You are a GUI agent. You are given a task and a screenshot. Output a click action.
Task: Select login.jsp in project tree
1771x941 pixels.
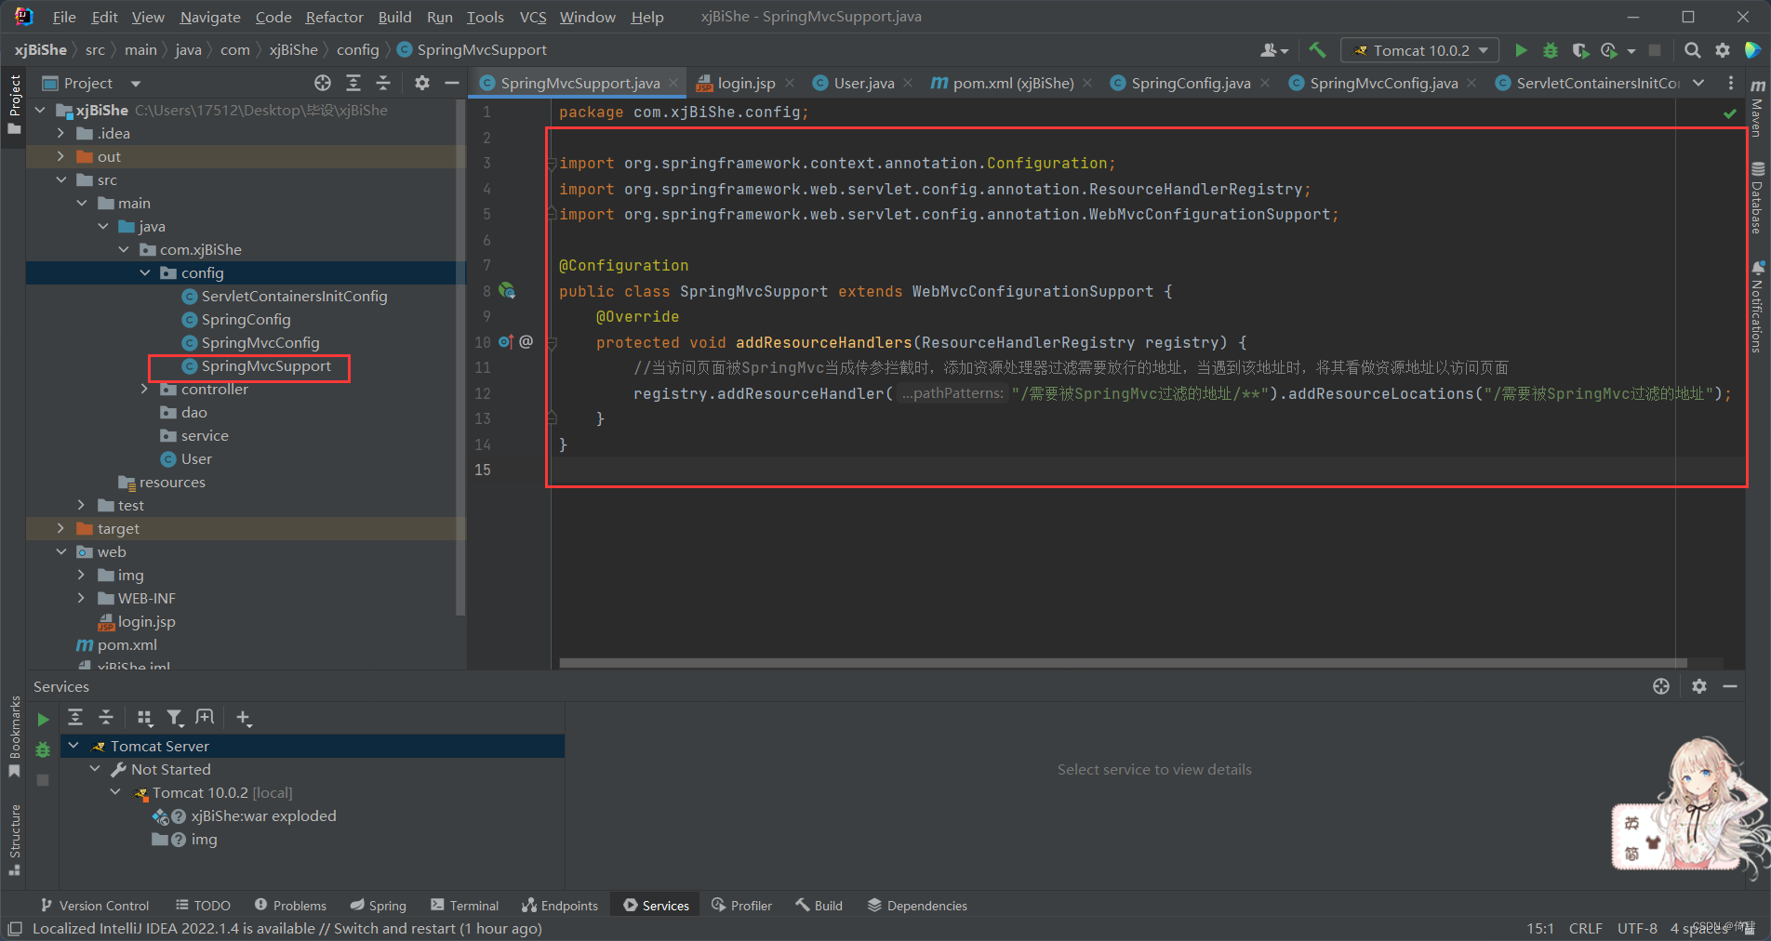[x=146, y=621]
